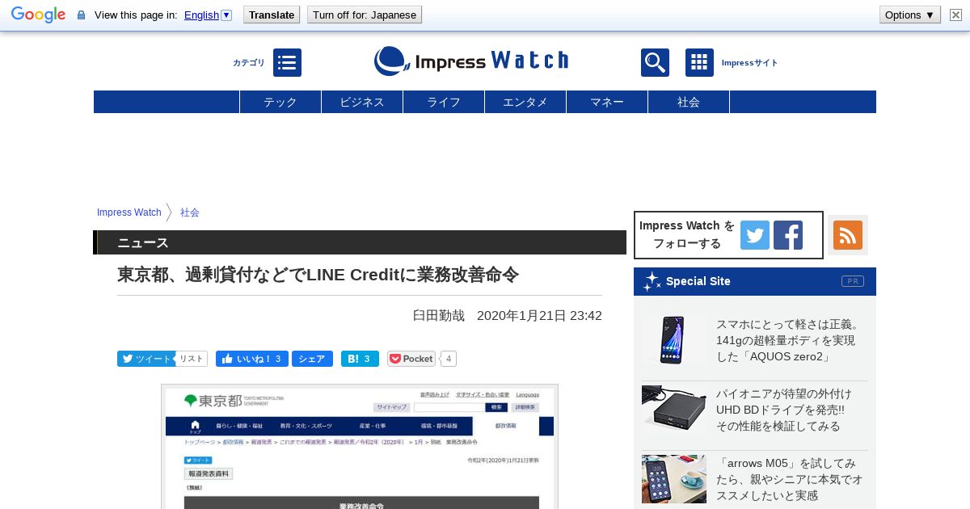Click the Pocket count bubble showing 4
This screenshot has width=970, height=509.
tap(449, 359)
